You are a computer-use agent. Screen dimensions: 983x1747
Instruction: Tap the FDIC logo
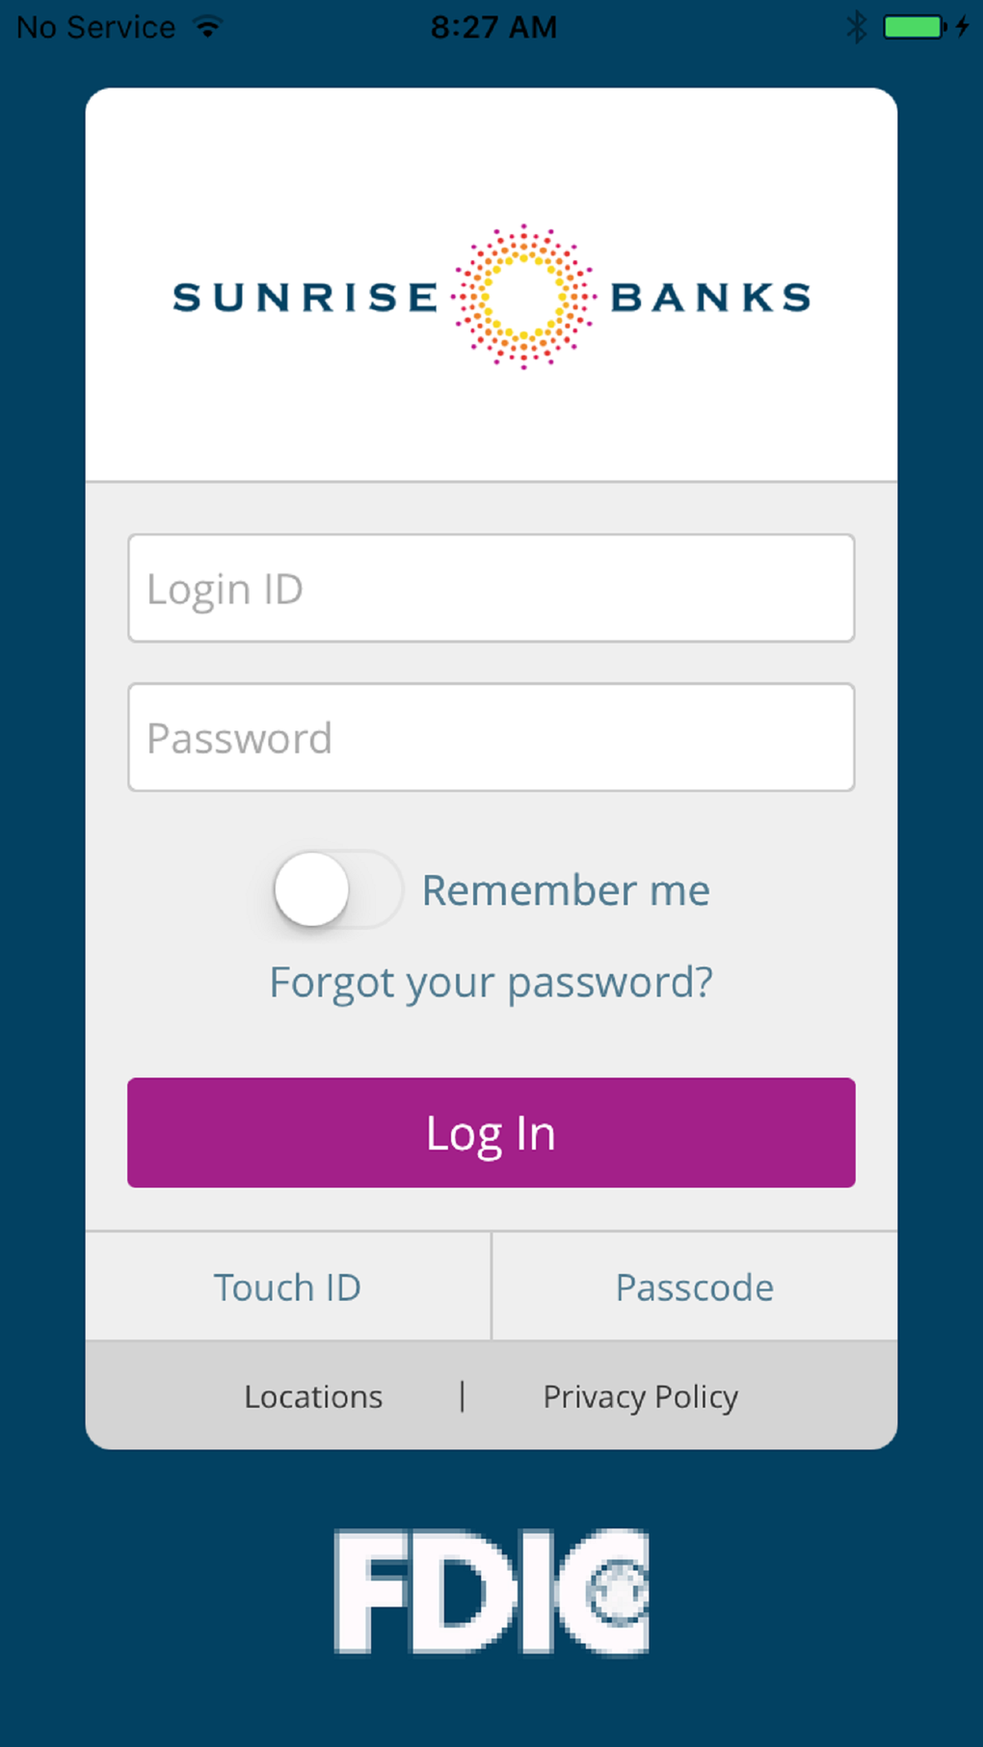(491, 1591)
